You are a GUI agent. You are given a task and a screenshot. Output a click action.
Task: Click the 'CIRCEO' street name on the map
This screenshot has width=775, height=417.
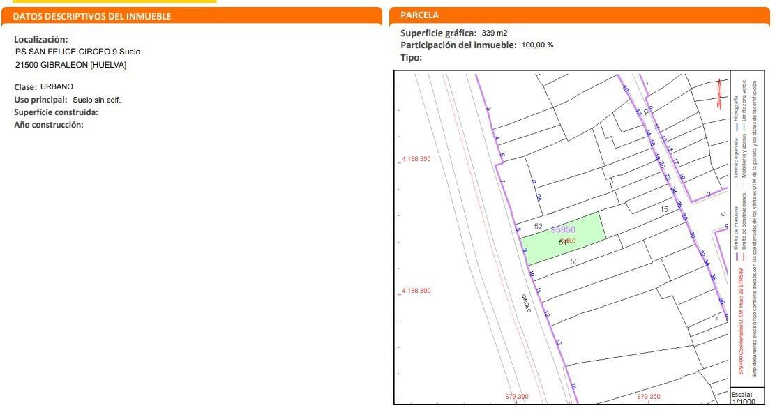tap(526, 303)
